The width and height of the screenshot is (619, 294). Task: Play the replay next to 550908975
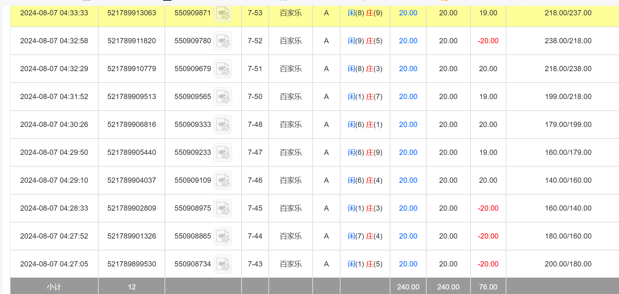point(223,209)
